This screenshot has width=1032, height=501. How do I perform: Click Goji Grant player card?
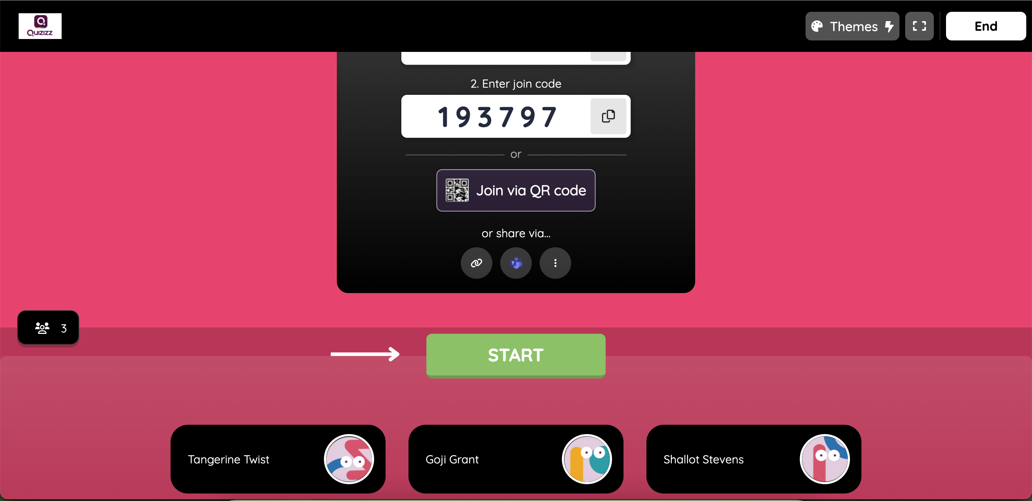(x=515, y=459)
